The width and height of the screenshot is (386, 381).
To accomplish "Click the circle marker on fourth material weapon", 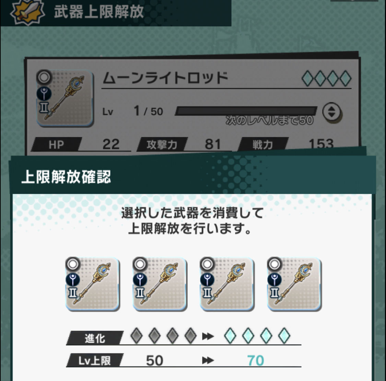I will (274, 264).
